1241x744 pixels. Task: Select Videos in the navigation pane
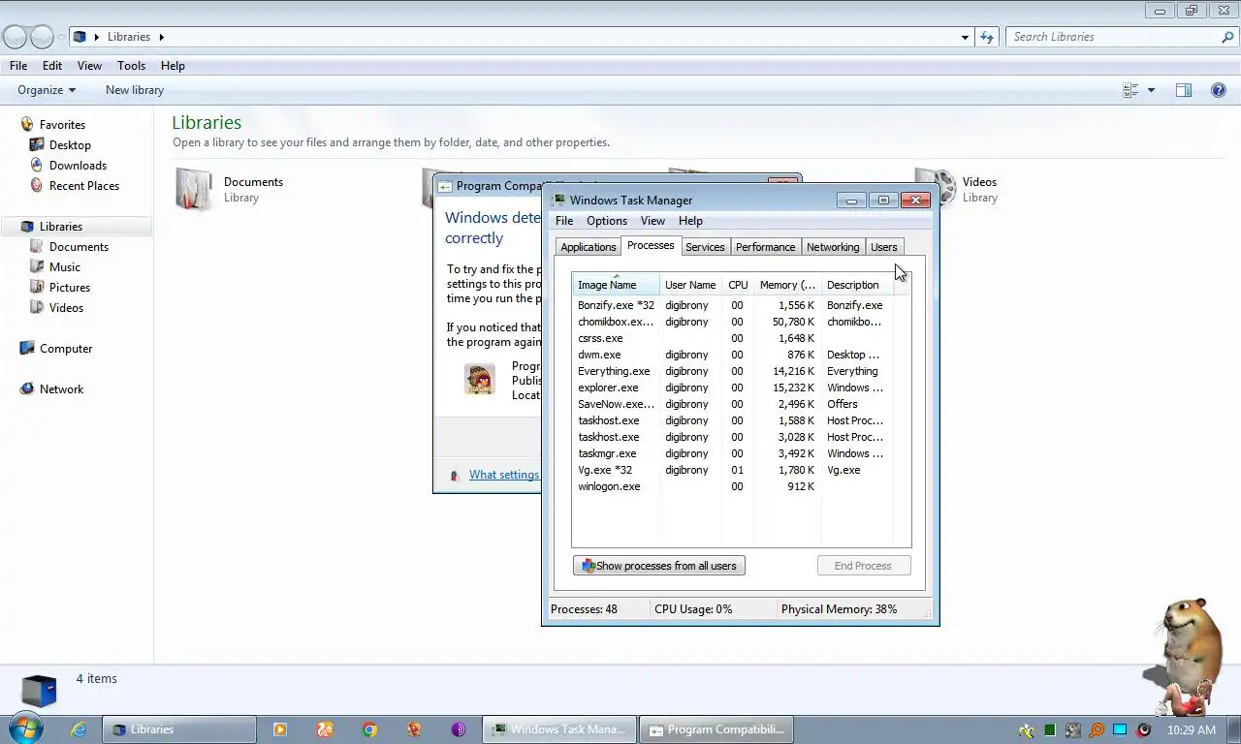coord(66,308)
